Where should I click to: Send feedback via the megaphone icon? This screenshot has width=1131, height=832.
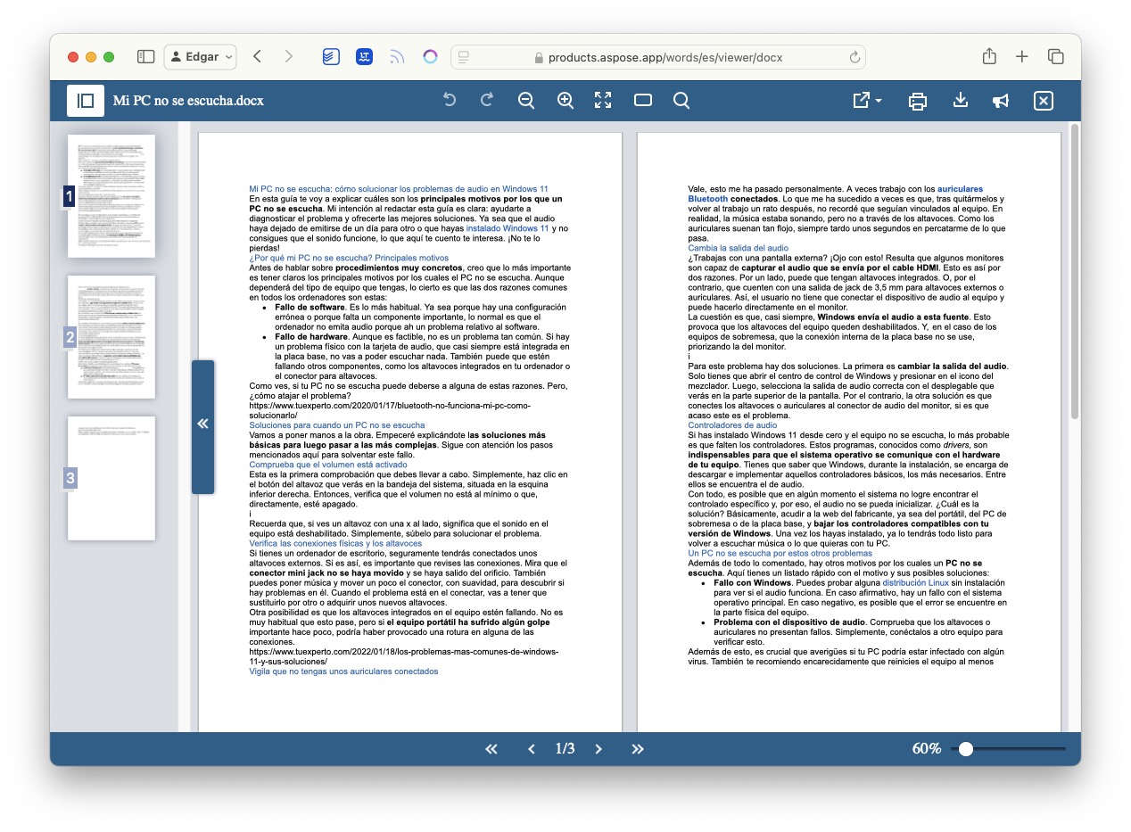coord(1000,101)
